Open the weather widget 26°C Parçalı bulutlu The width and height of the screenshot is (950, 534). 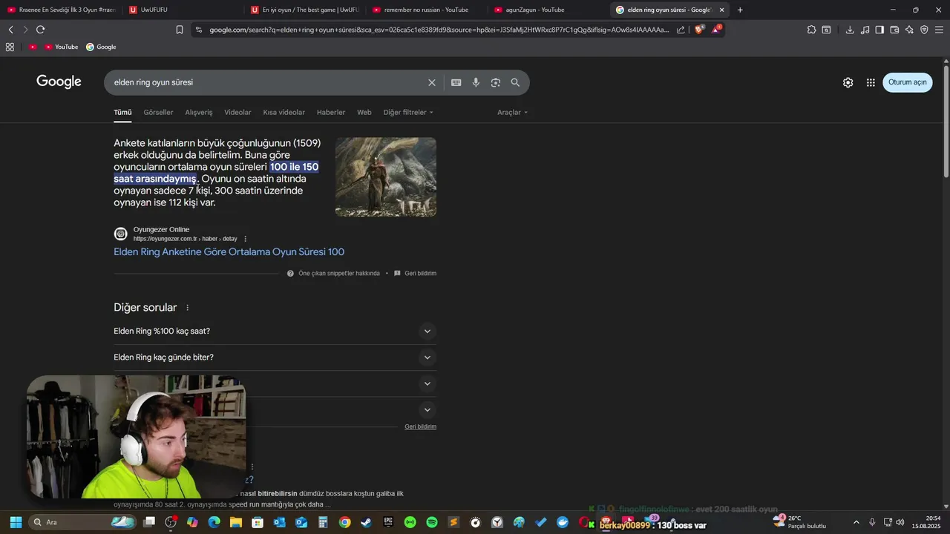pyautogui.click(x=800, y=522)
